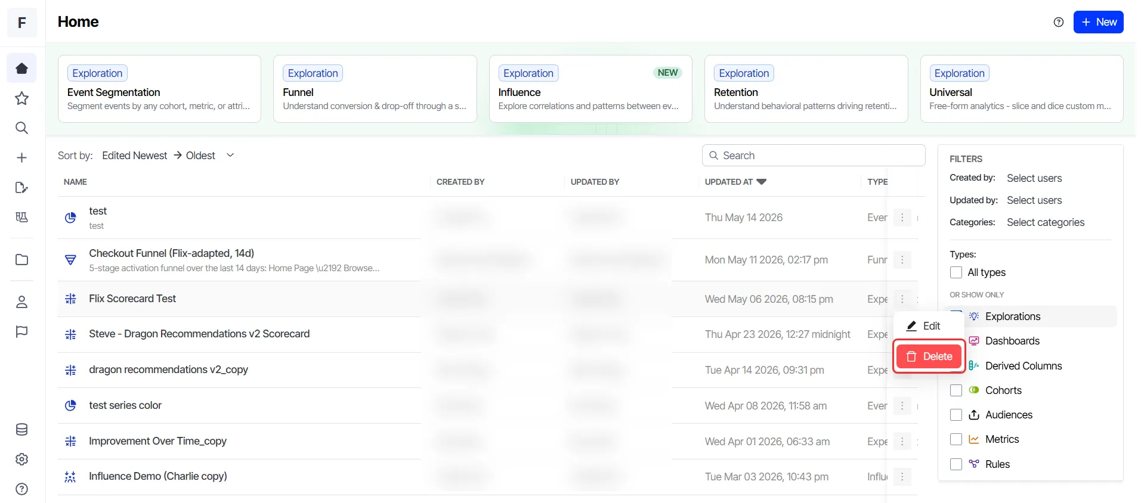Image resolution: width=1141 pixels, height=503 pixels.
Task: Open the Retention exploration card
Action: coord(806,89)
